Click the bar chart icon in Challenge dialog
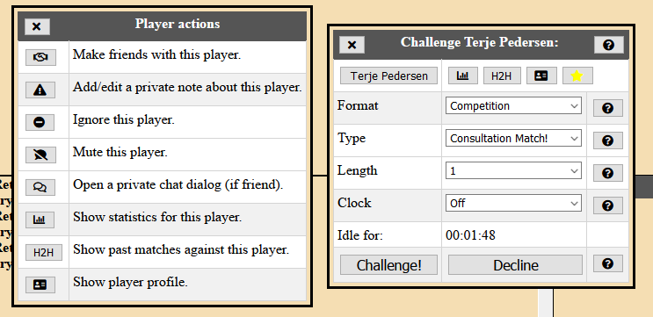Image resolution: width=653 pixels, height=317 pixels. 462,76
